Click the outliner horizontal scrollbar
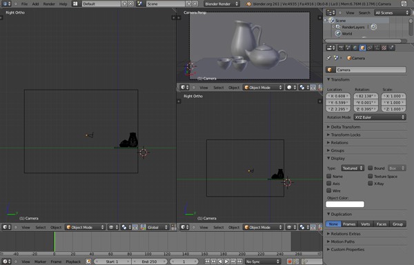 coord(366,41)
